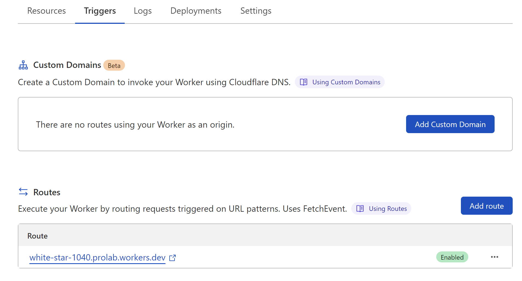
Task: Click the Routes heading text
Action: pos(47,192)
